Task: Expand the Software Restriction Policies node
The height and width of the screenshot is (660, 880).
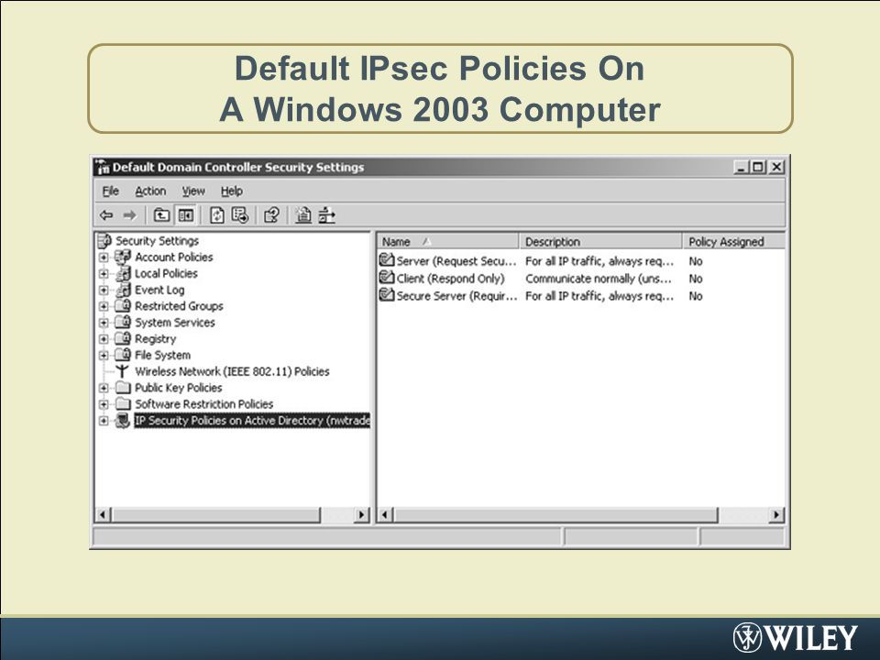Action: tap(104, 404)
